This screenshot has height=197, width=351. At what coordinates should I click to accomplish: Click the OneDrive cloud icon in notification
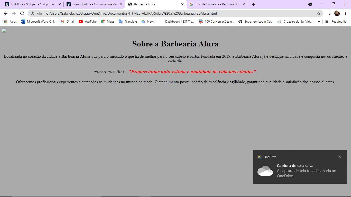point(265,171)
